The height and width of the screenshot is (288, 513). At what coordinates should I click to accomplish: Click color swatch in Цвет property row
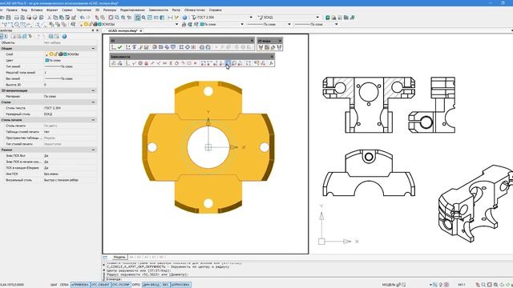(46, 61)
